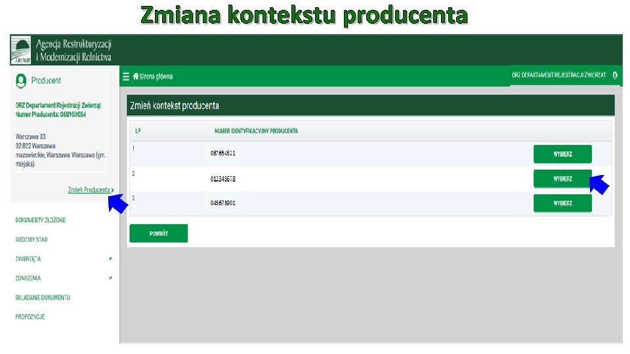The width and height of the screenshot is (630, 354).
Task: Click the Agencja Restrukturyzacji i Modernizacji Rolnictwa title
Action: [x=73, y=50]
